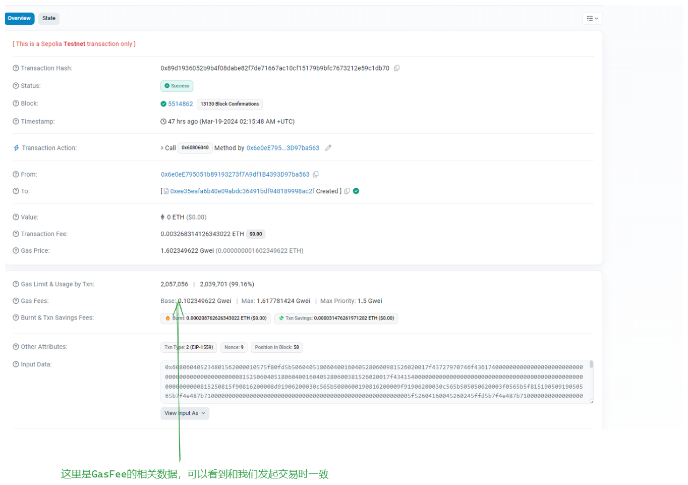Screen dimensions: 688x485
Task: Copy the contract creation address
Action: click(347, 191)
